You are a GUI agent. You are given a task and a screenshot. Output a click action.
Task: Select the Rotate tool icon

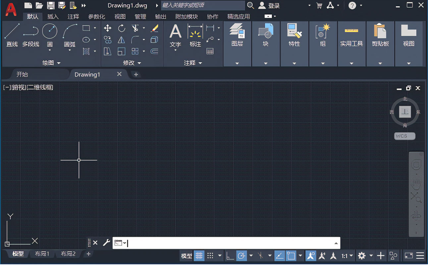pyautogui.click(x=122, y=28)
